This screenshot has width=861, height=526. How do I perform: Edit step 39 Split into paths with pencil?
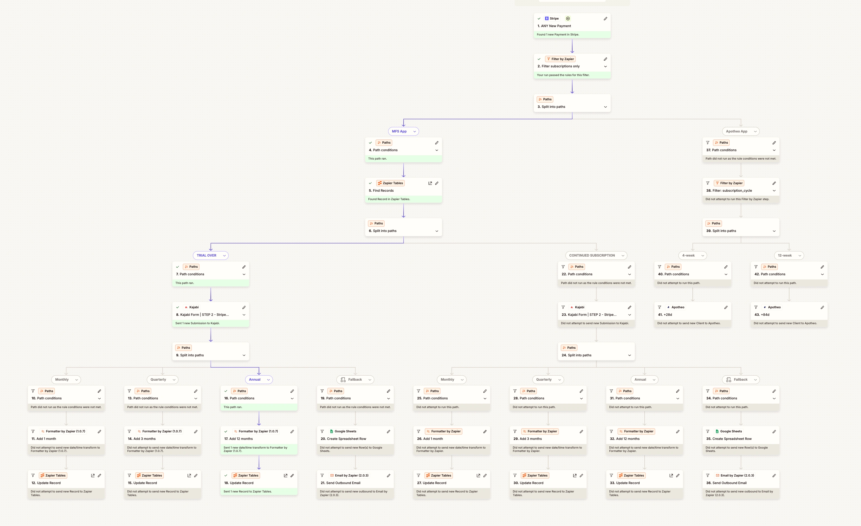click(x=774, y=223)
